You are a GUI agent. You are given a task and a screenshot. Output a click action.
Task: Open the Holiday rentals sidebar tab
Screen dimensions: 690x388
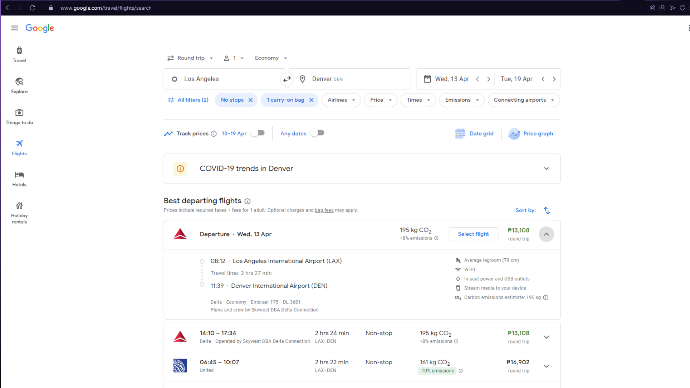point(19,212)
